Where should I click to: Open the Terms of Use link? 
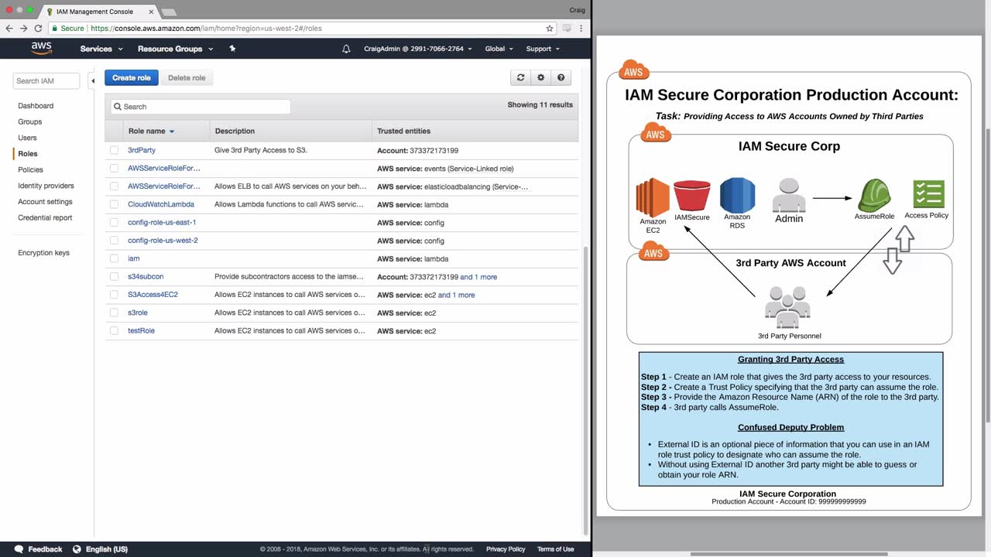tap(556, 549)
